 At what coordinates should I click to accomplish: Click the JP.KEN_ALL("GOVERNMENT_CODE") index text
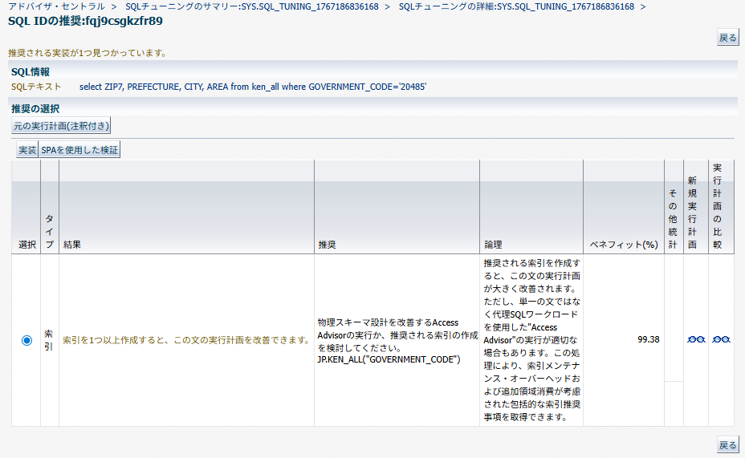(x=389, y=359)
